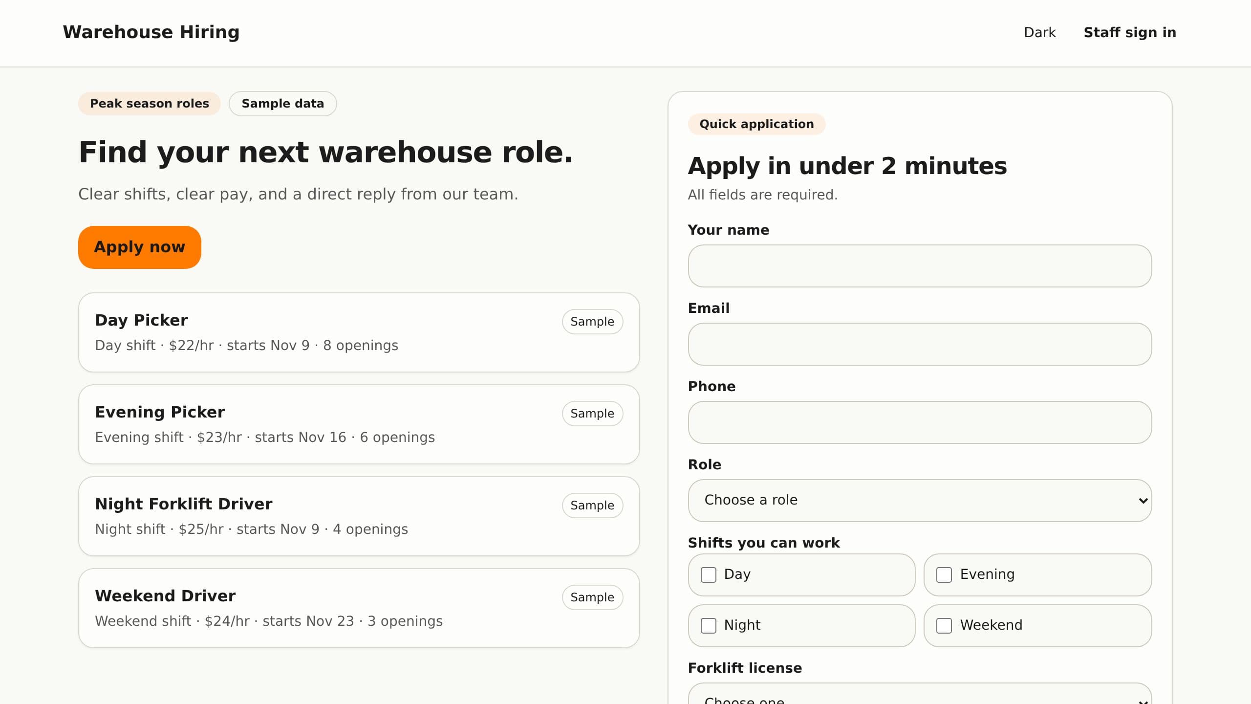This screenshot has width=1251, height=704.
Task: Open the Choose a role dropdown
Action: [x=920, y=500]
